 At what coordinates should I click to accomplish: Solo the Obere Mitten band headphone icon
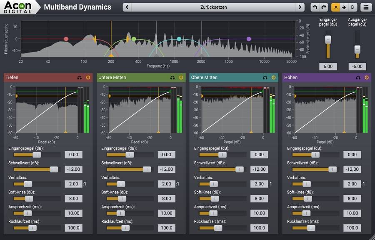265,77
